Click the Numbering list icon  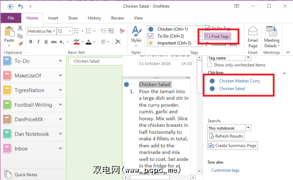pyautogui.click(x=88, y=31)
